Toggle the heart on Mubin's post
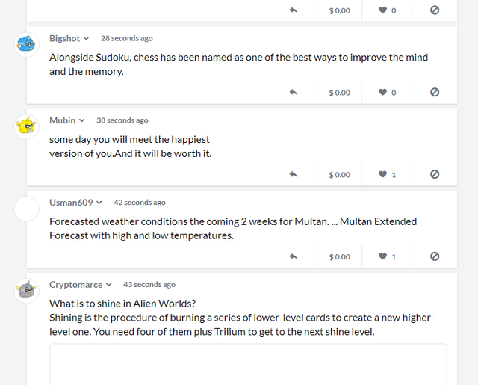Screen dimensions: 478x385 (x=382, y=174)
